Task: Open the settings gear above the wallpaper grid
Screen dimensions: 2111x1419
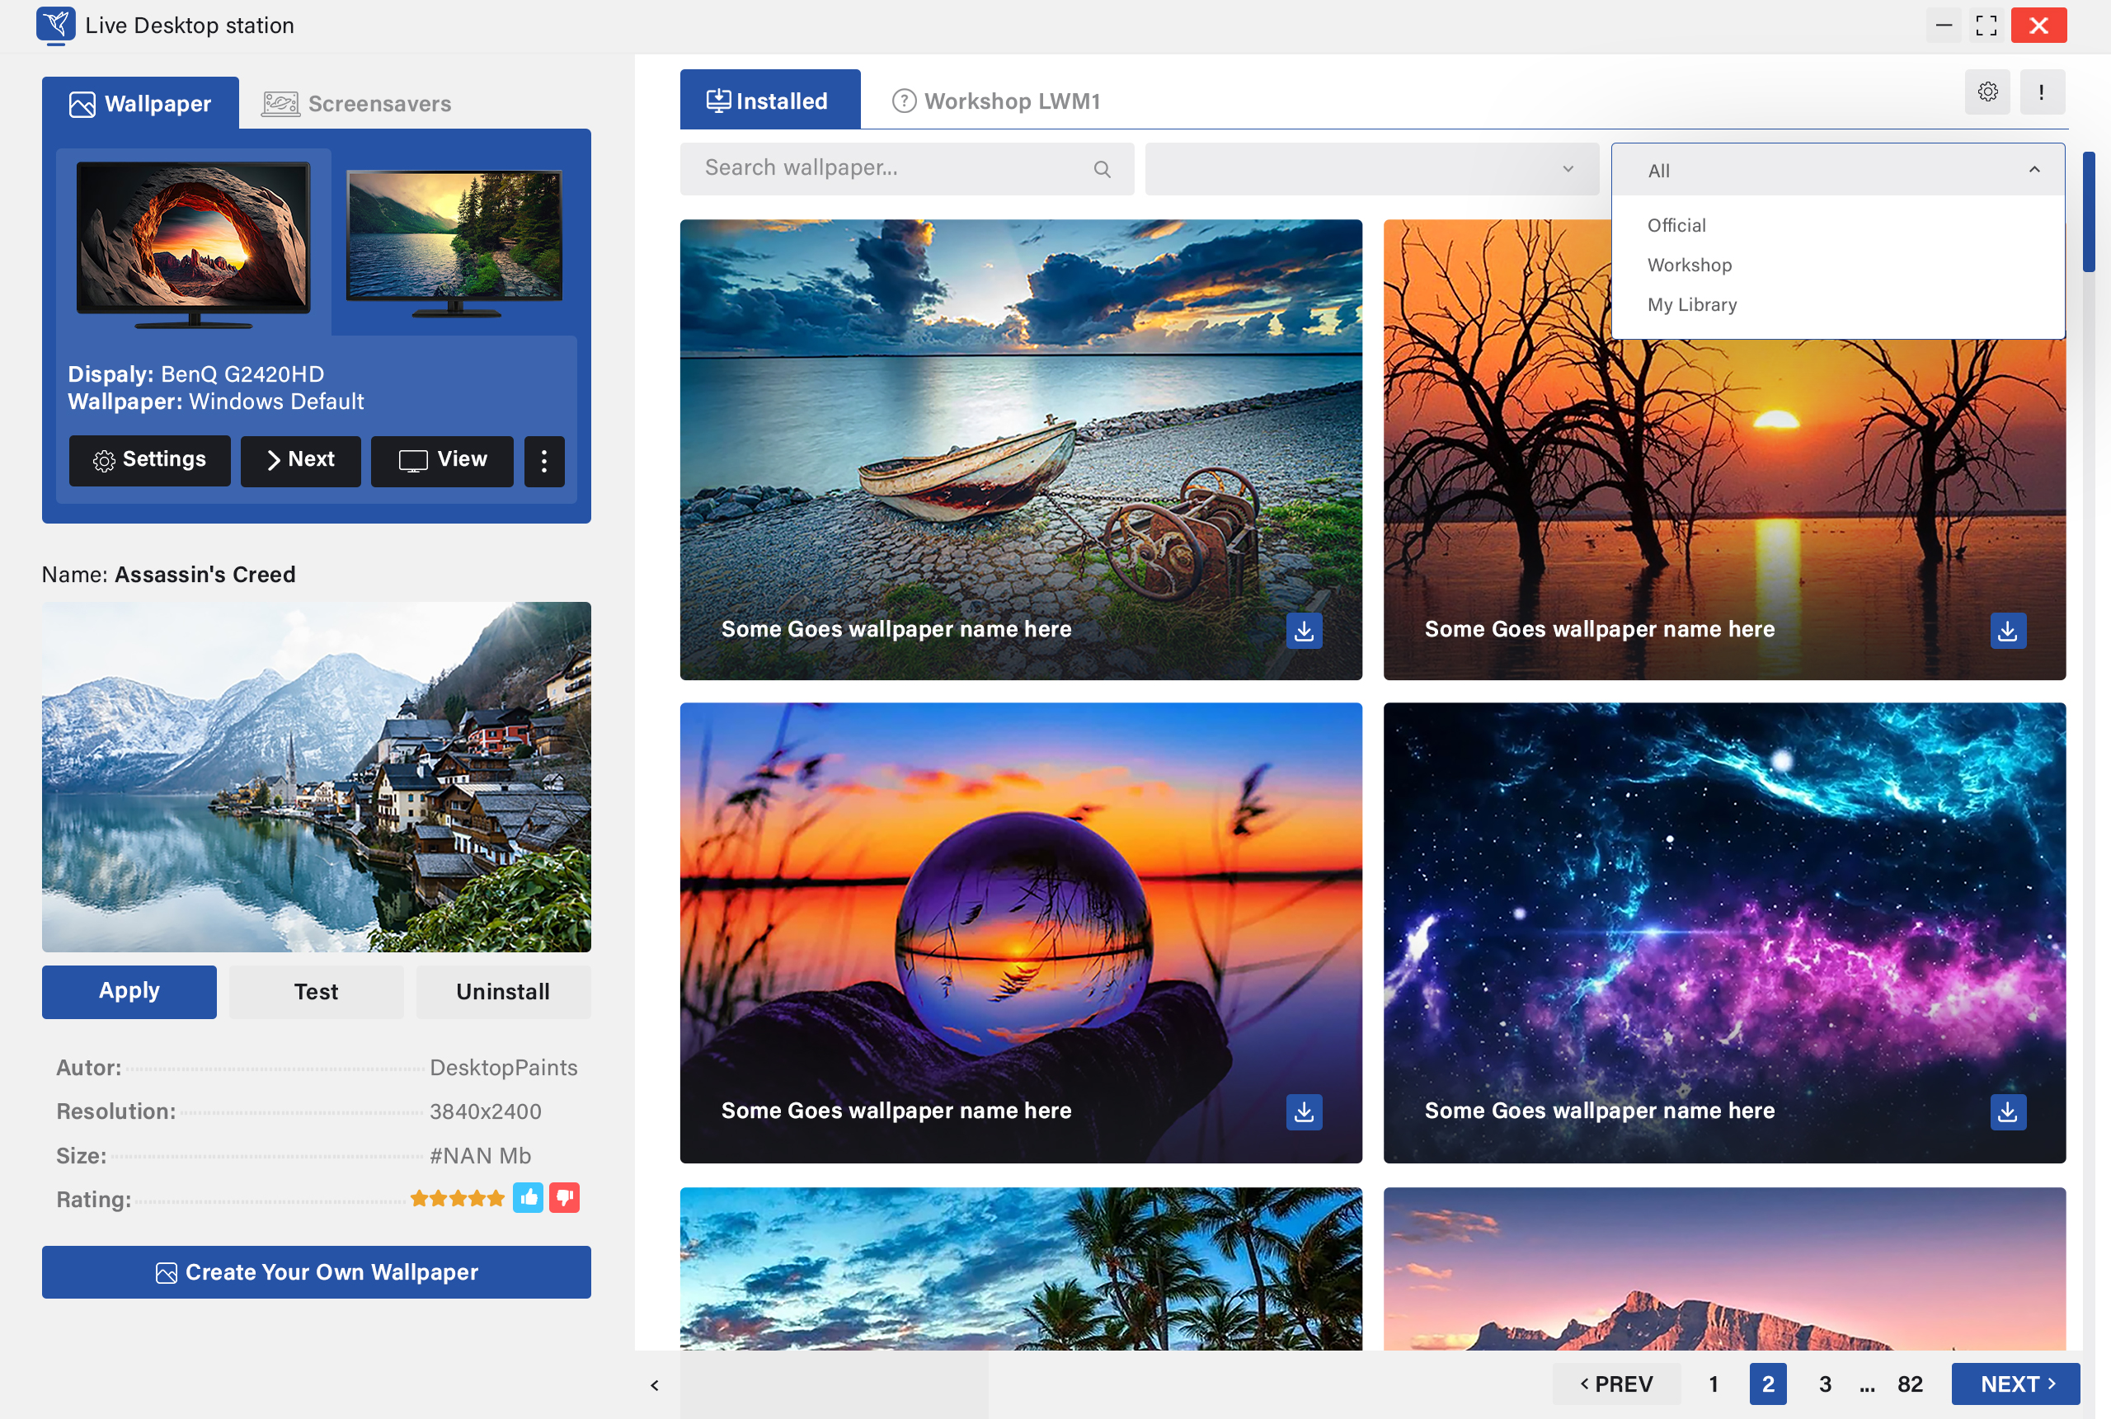Action: (x=1987, y=92)
